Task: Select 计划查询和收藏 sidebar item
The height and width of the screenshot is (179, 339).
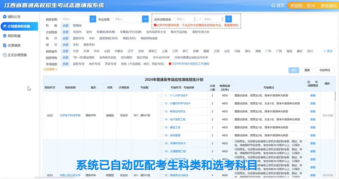Action: pyautogui.click(x=19, y=26)
